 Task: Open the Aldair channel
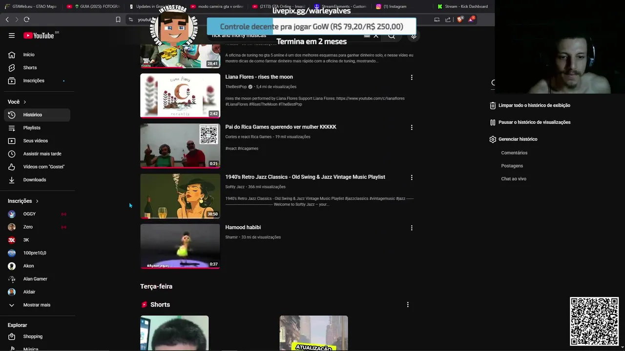[37, 292]
